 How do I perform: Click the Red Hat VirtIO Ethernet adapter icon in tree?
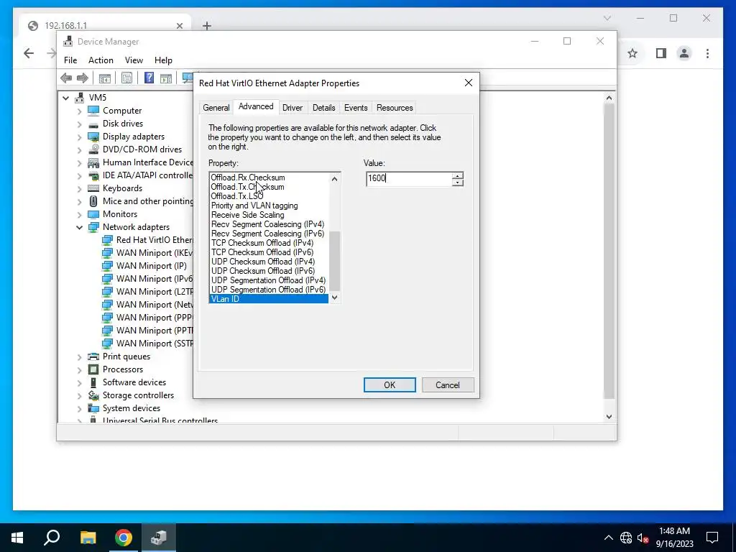(108, 240)
